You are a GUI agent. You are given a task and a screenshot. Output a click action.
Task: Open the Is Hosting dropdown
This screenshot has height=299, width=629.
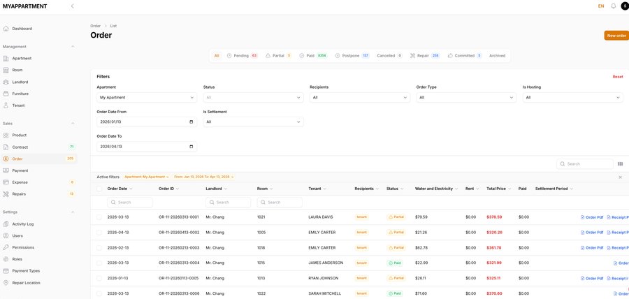pyautogui.click(x=573, y=97)
